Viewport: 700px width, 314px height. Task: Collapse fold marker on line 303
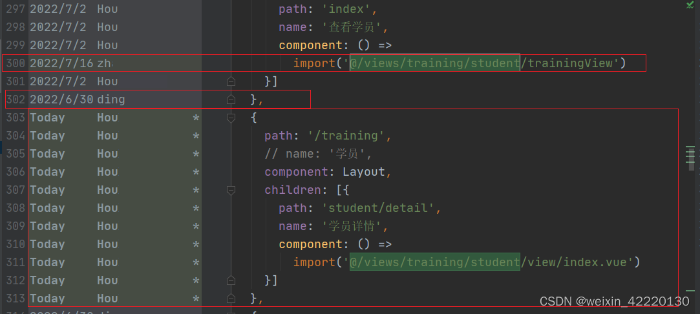tap(231, 118)
